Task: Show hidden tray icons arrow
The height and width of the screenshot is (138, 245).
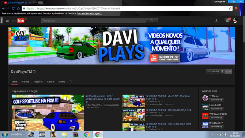Action: coord(212,135)
